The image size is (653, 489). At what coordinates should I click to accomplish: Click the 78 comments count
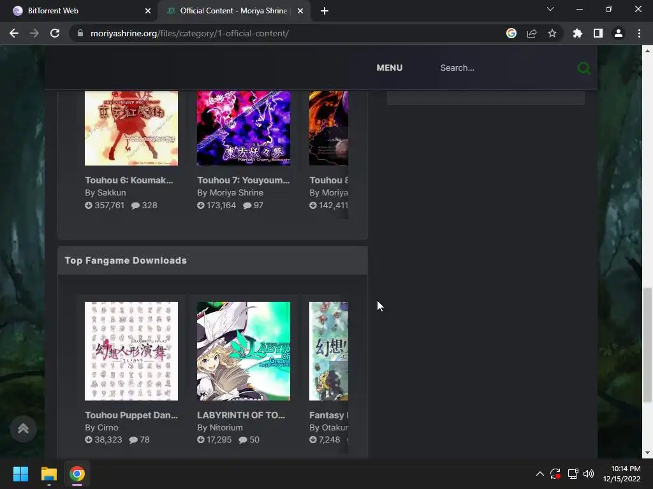140,439
